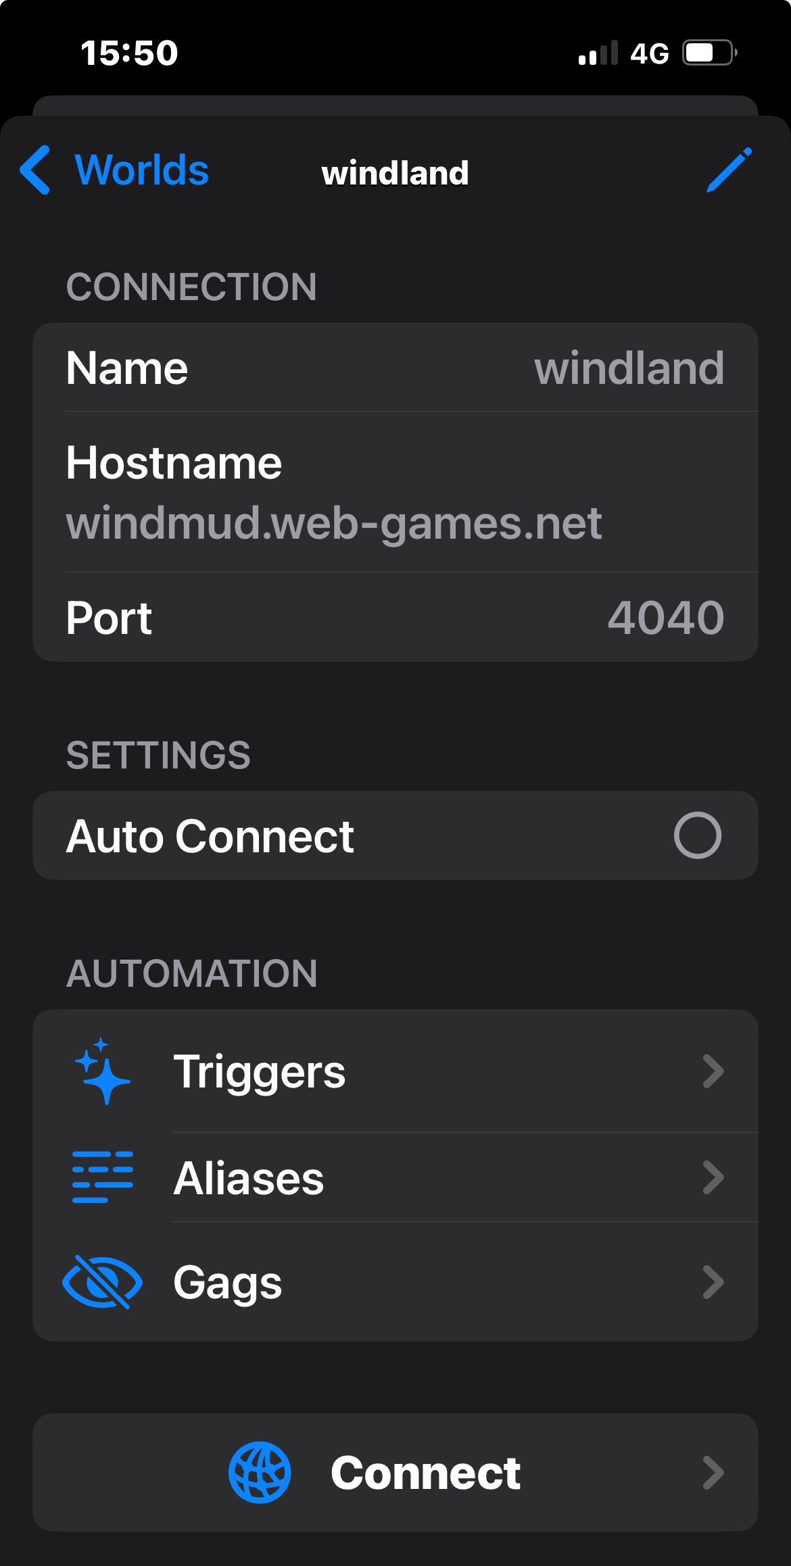Open Gags via its right chevron
This screenshot has height=1566, width=791.
(713, 1281)
